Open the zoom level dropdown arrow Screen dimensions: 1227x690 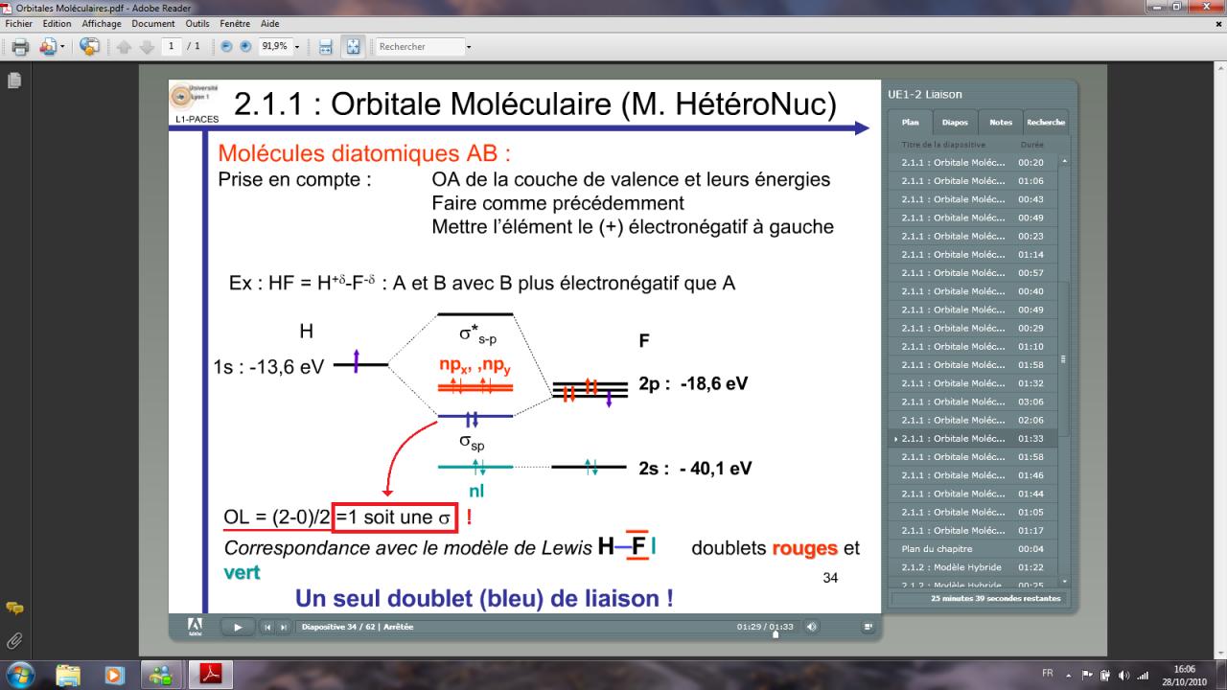[297, 46]
